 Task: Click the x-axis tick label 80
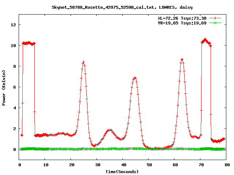(227, 165)
